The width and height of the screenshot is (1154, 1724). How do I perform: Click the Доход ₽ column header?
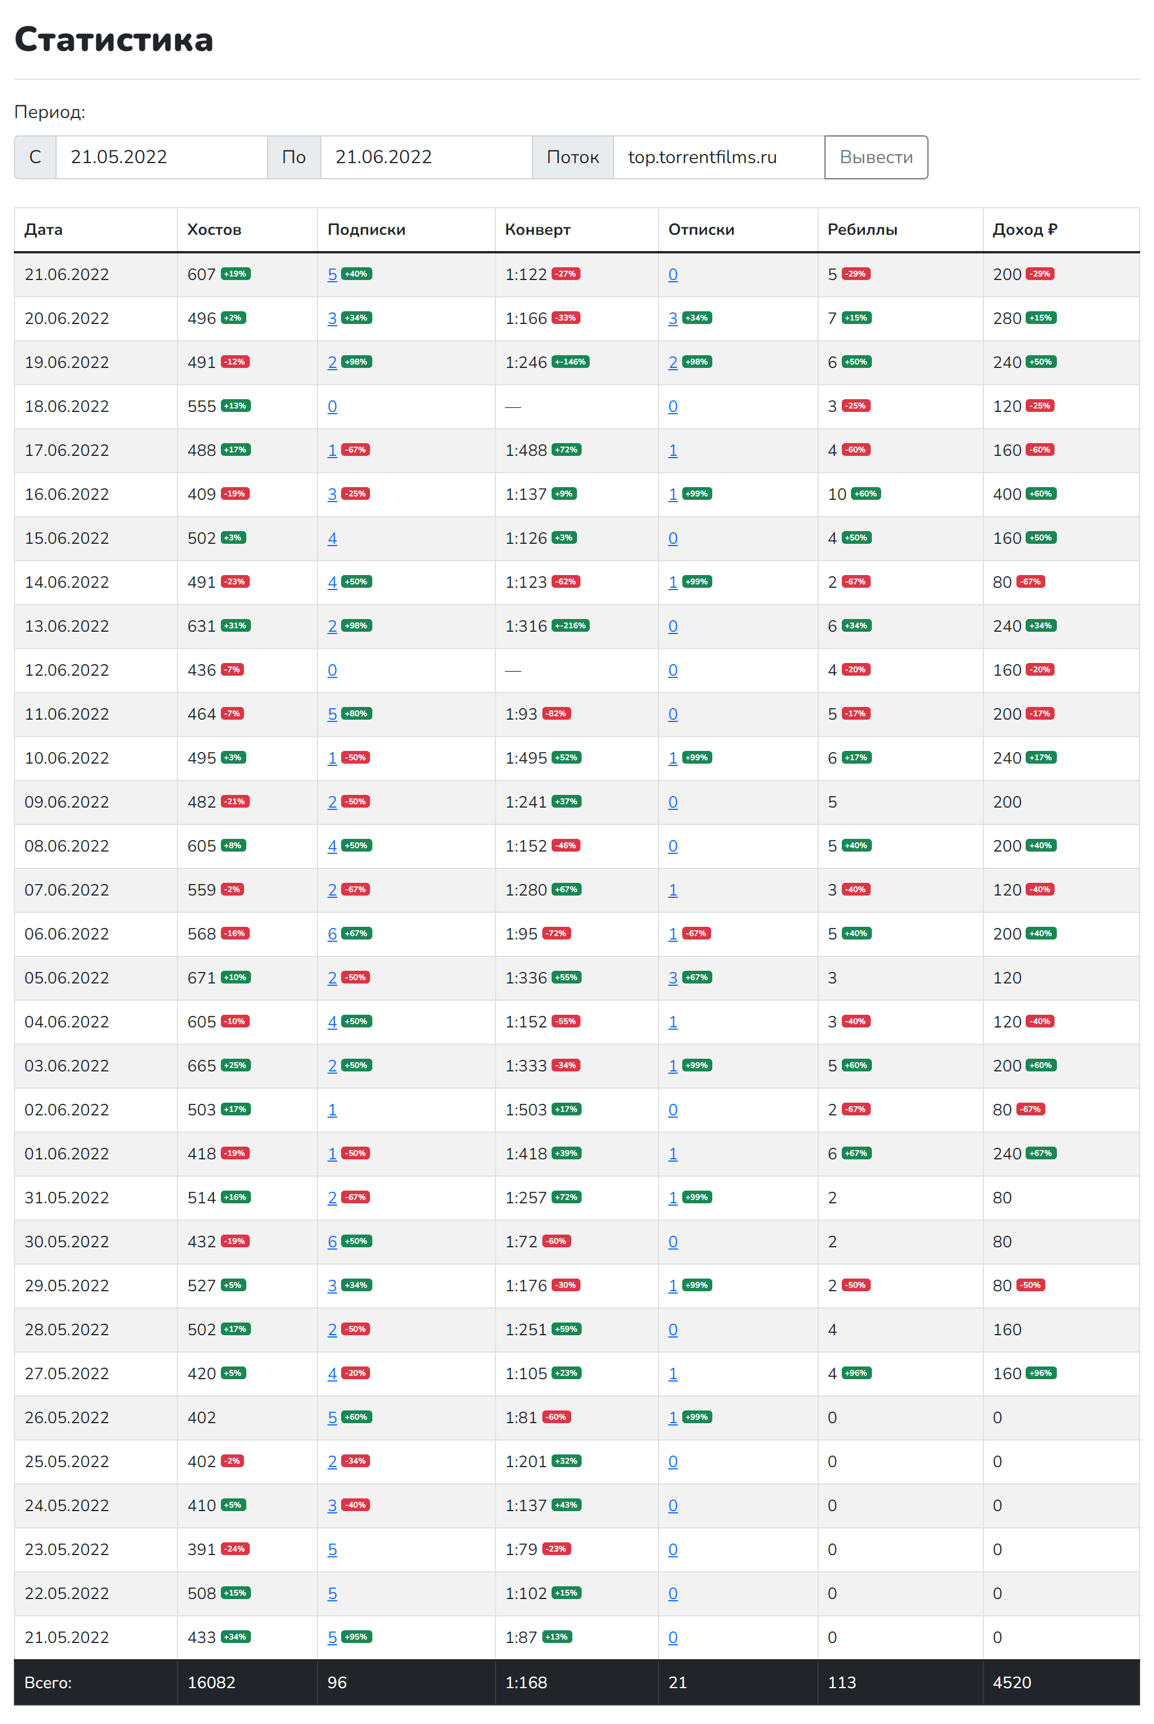[1024, 230]
